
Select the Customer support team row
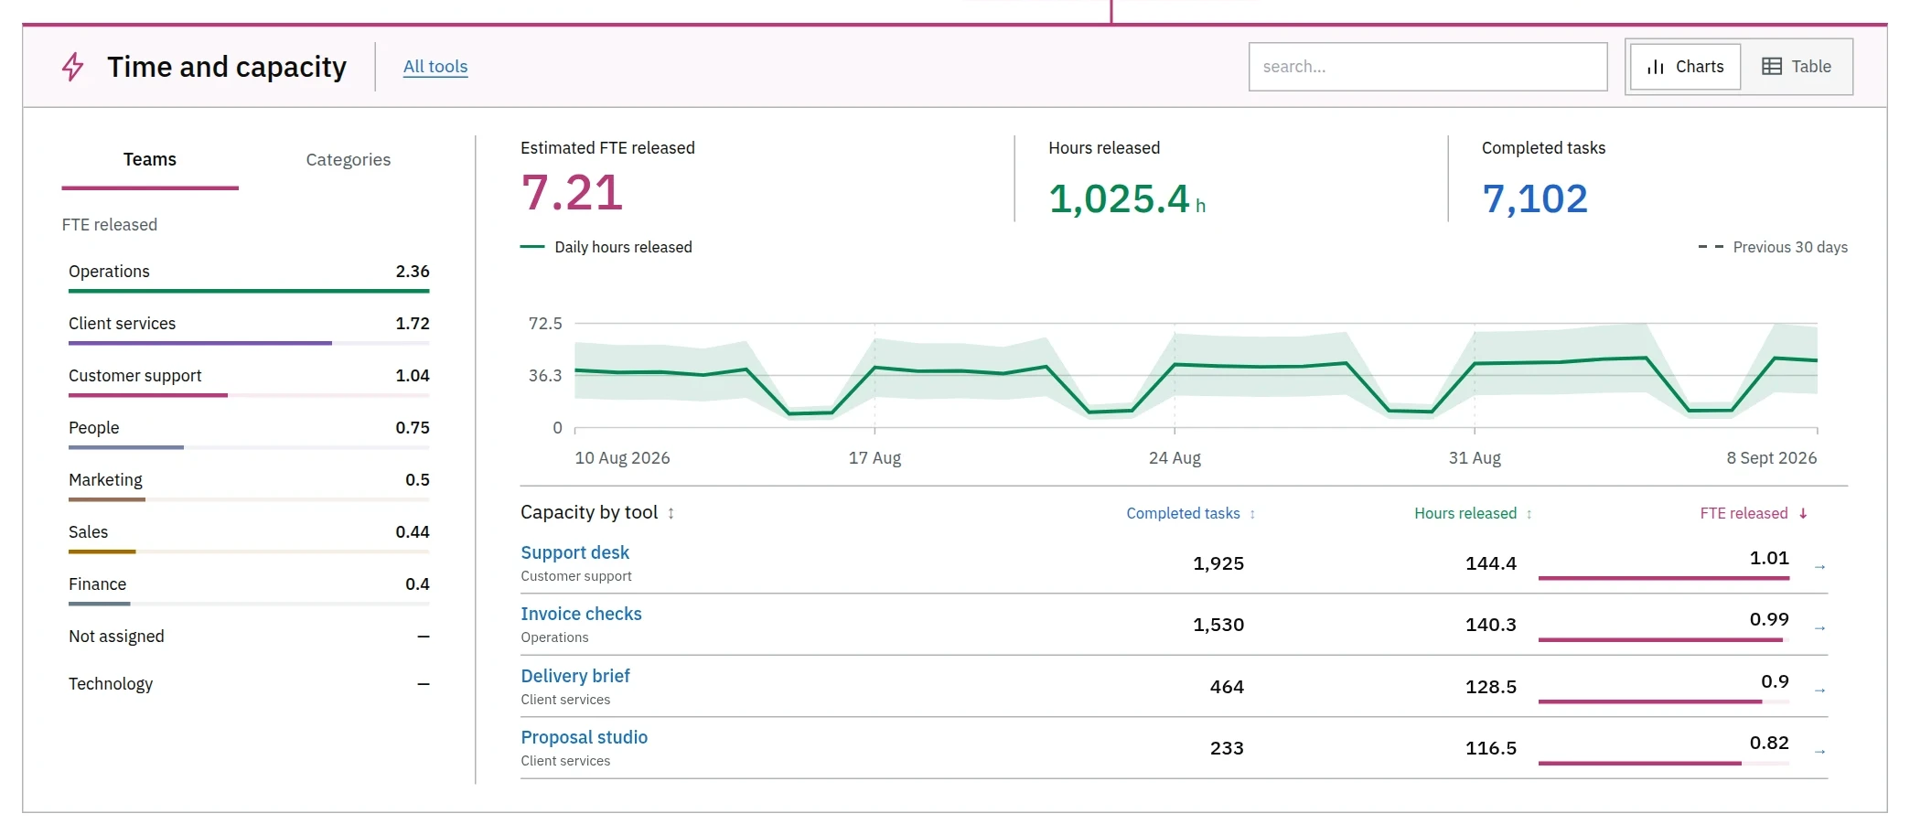(x=249, y=381)
